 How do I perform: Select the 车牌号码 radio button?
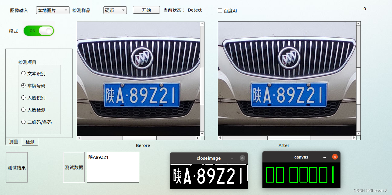pos(23,86)
